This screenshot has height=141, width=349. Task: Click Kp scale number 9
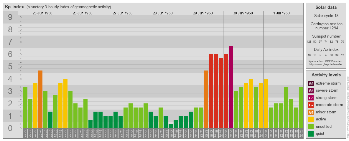point(10,17)
